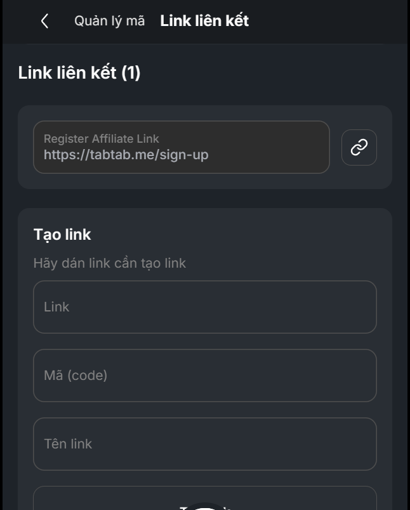The height and width of the screenshot is (510, 410).
Task: Click the Tạo link section heading
Action: point(62,235)
